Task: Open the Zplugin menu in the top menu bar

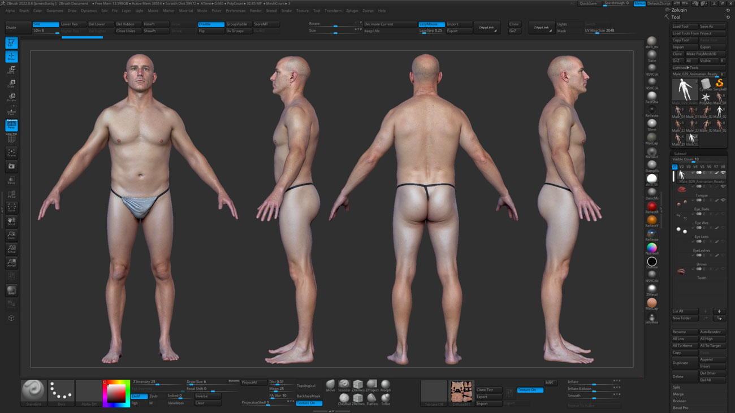Action: 352,10
